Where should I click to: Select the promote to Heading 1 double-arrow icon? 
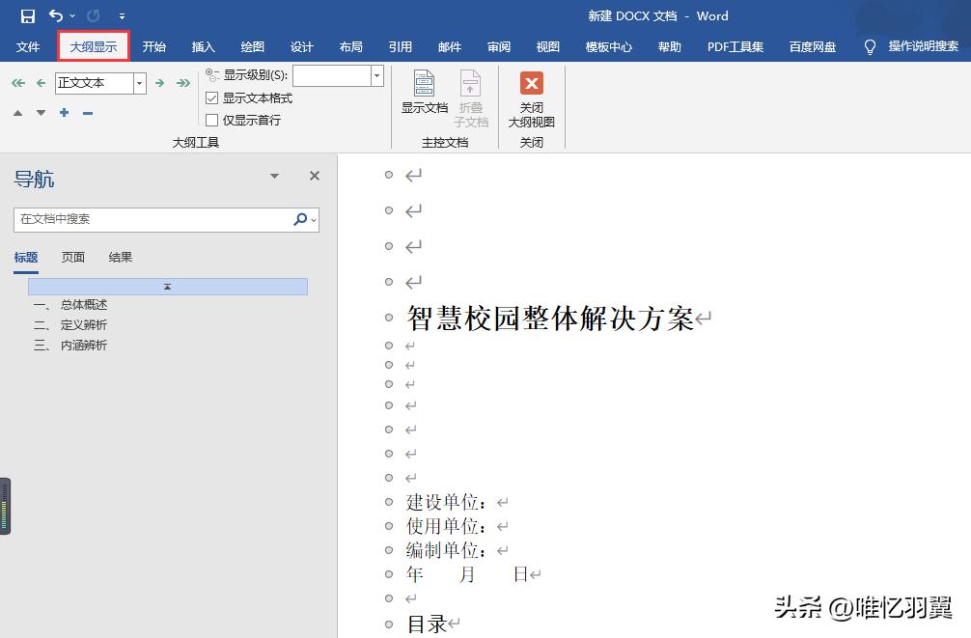(17, 83)
